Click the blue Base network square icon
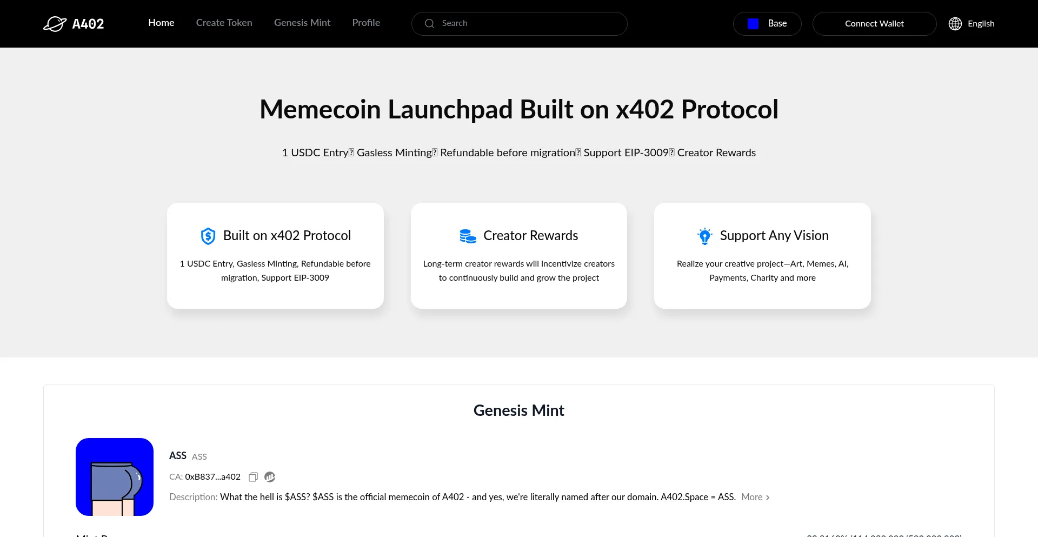The image size is (1038, 537). 753,24
